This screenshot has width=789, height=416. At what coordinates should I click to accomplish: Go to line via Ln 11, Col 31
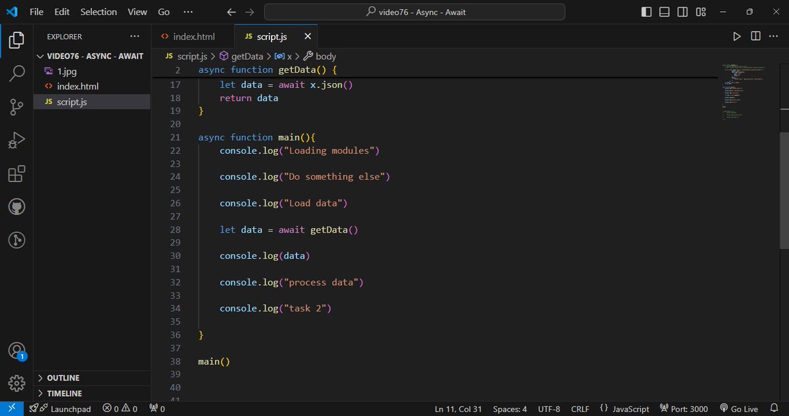[x=458, y=409]
